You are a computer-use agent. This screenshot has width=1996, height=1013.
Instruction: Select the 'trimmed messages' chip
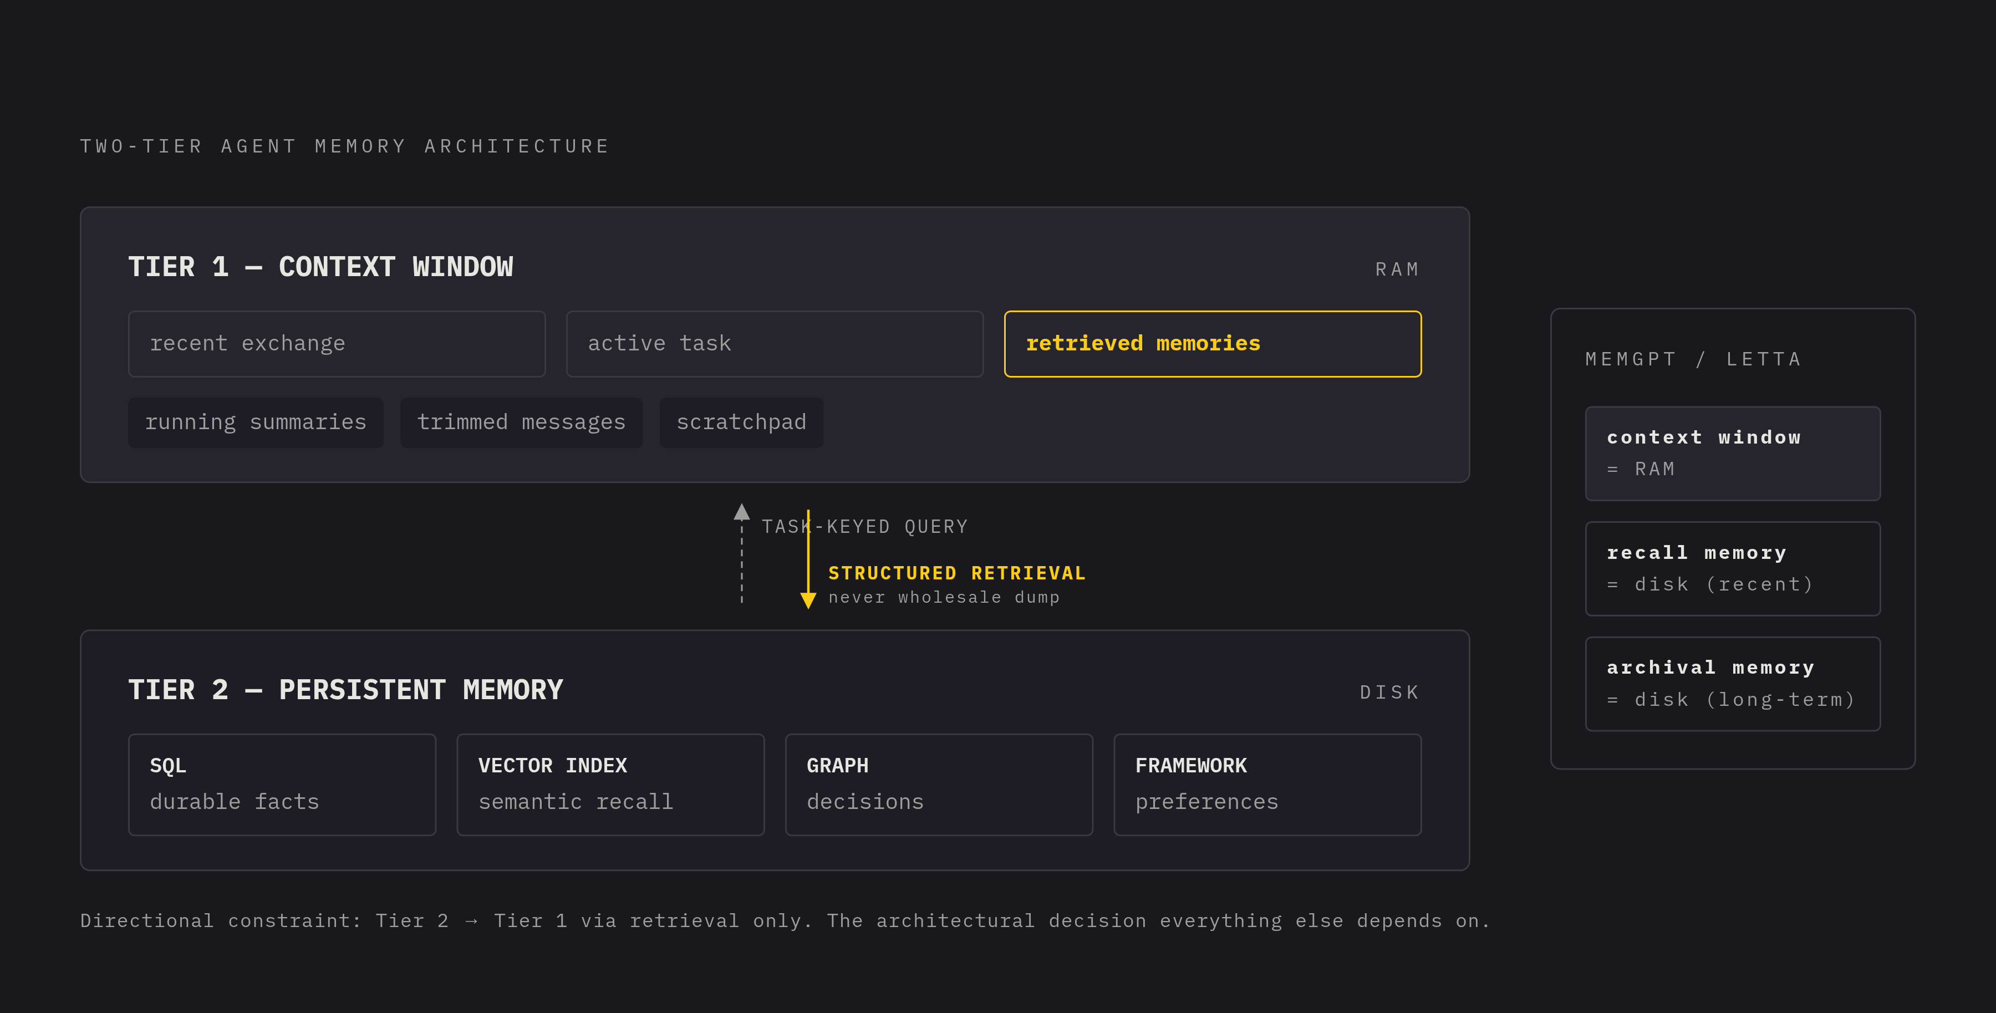[522, 422]
